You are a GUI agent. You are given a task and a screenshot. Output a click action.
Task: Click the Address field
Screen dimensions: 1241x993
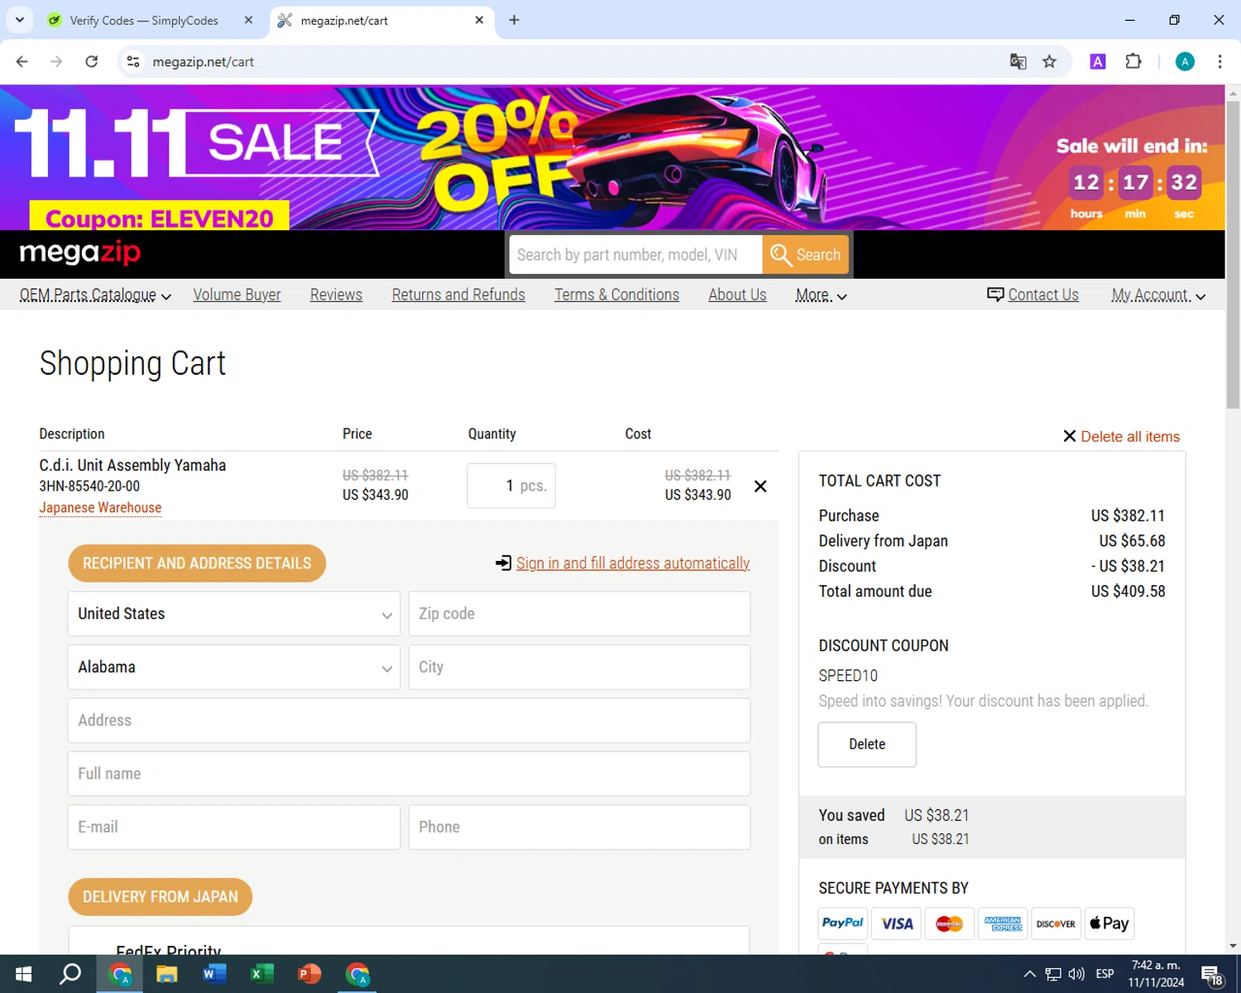[409, 721]
